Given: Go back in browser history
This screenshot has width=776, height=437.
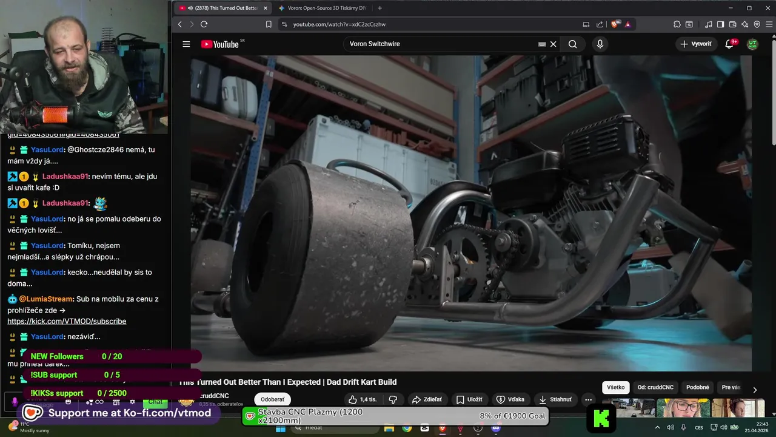Looking at the screenshot, I should 180,24.
